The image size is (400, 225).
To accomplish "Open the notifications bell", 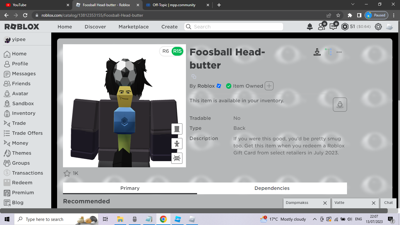I will (x=310, y=27).
